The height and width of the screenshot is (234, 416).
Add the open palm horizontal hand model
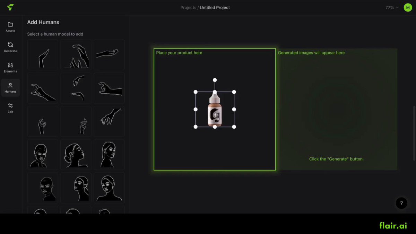point(109,55)
